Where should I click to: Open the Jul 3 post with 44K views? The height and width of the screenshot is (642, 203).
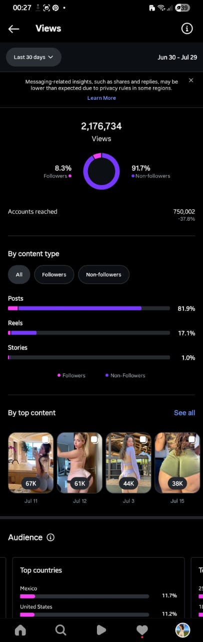pyautogui.click(x=128, y=463)
